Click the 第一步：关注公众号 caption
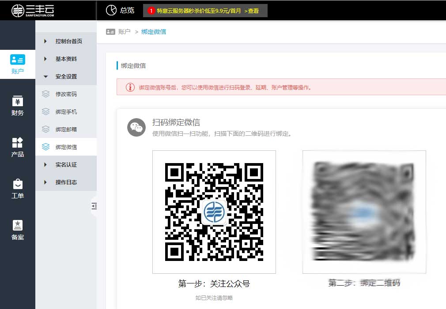The image size is (446, 309). (214, 283)
